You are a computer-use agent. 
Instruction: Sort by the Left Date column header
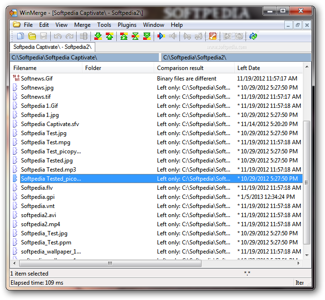pos(269,68)
